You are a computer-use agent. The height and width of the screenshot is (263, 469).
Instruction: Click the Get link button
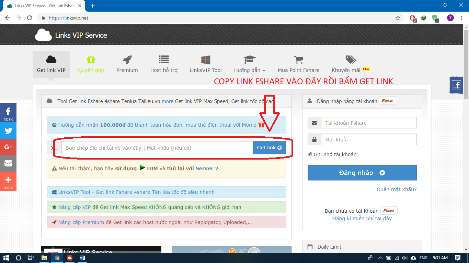pyautogui.click(x=269, y=148)
